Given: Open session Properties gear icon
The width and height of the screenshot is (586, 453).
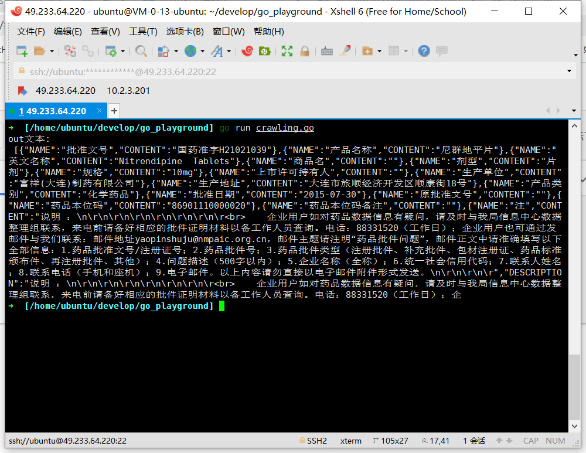Looking at the screenshot, I should (111, 51).
